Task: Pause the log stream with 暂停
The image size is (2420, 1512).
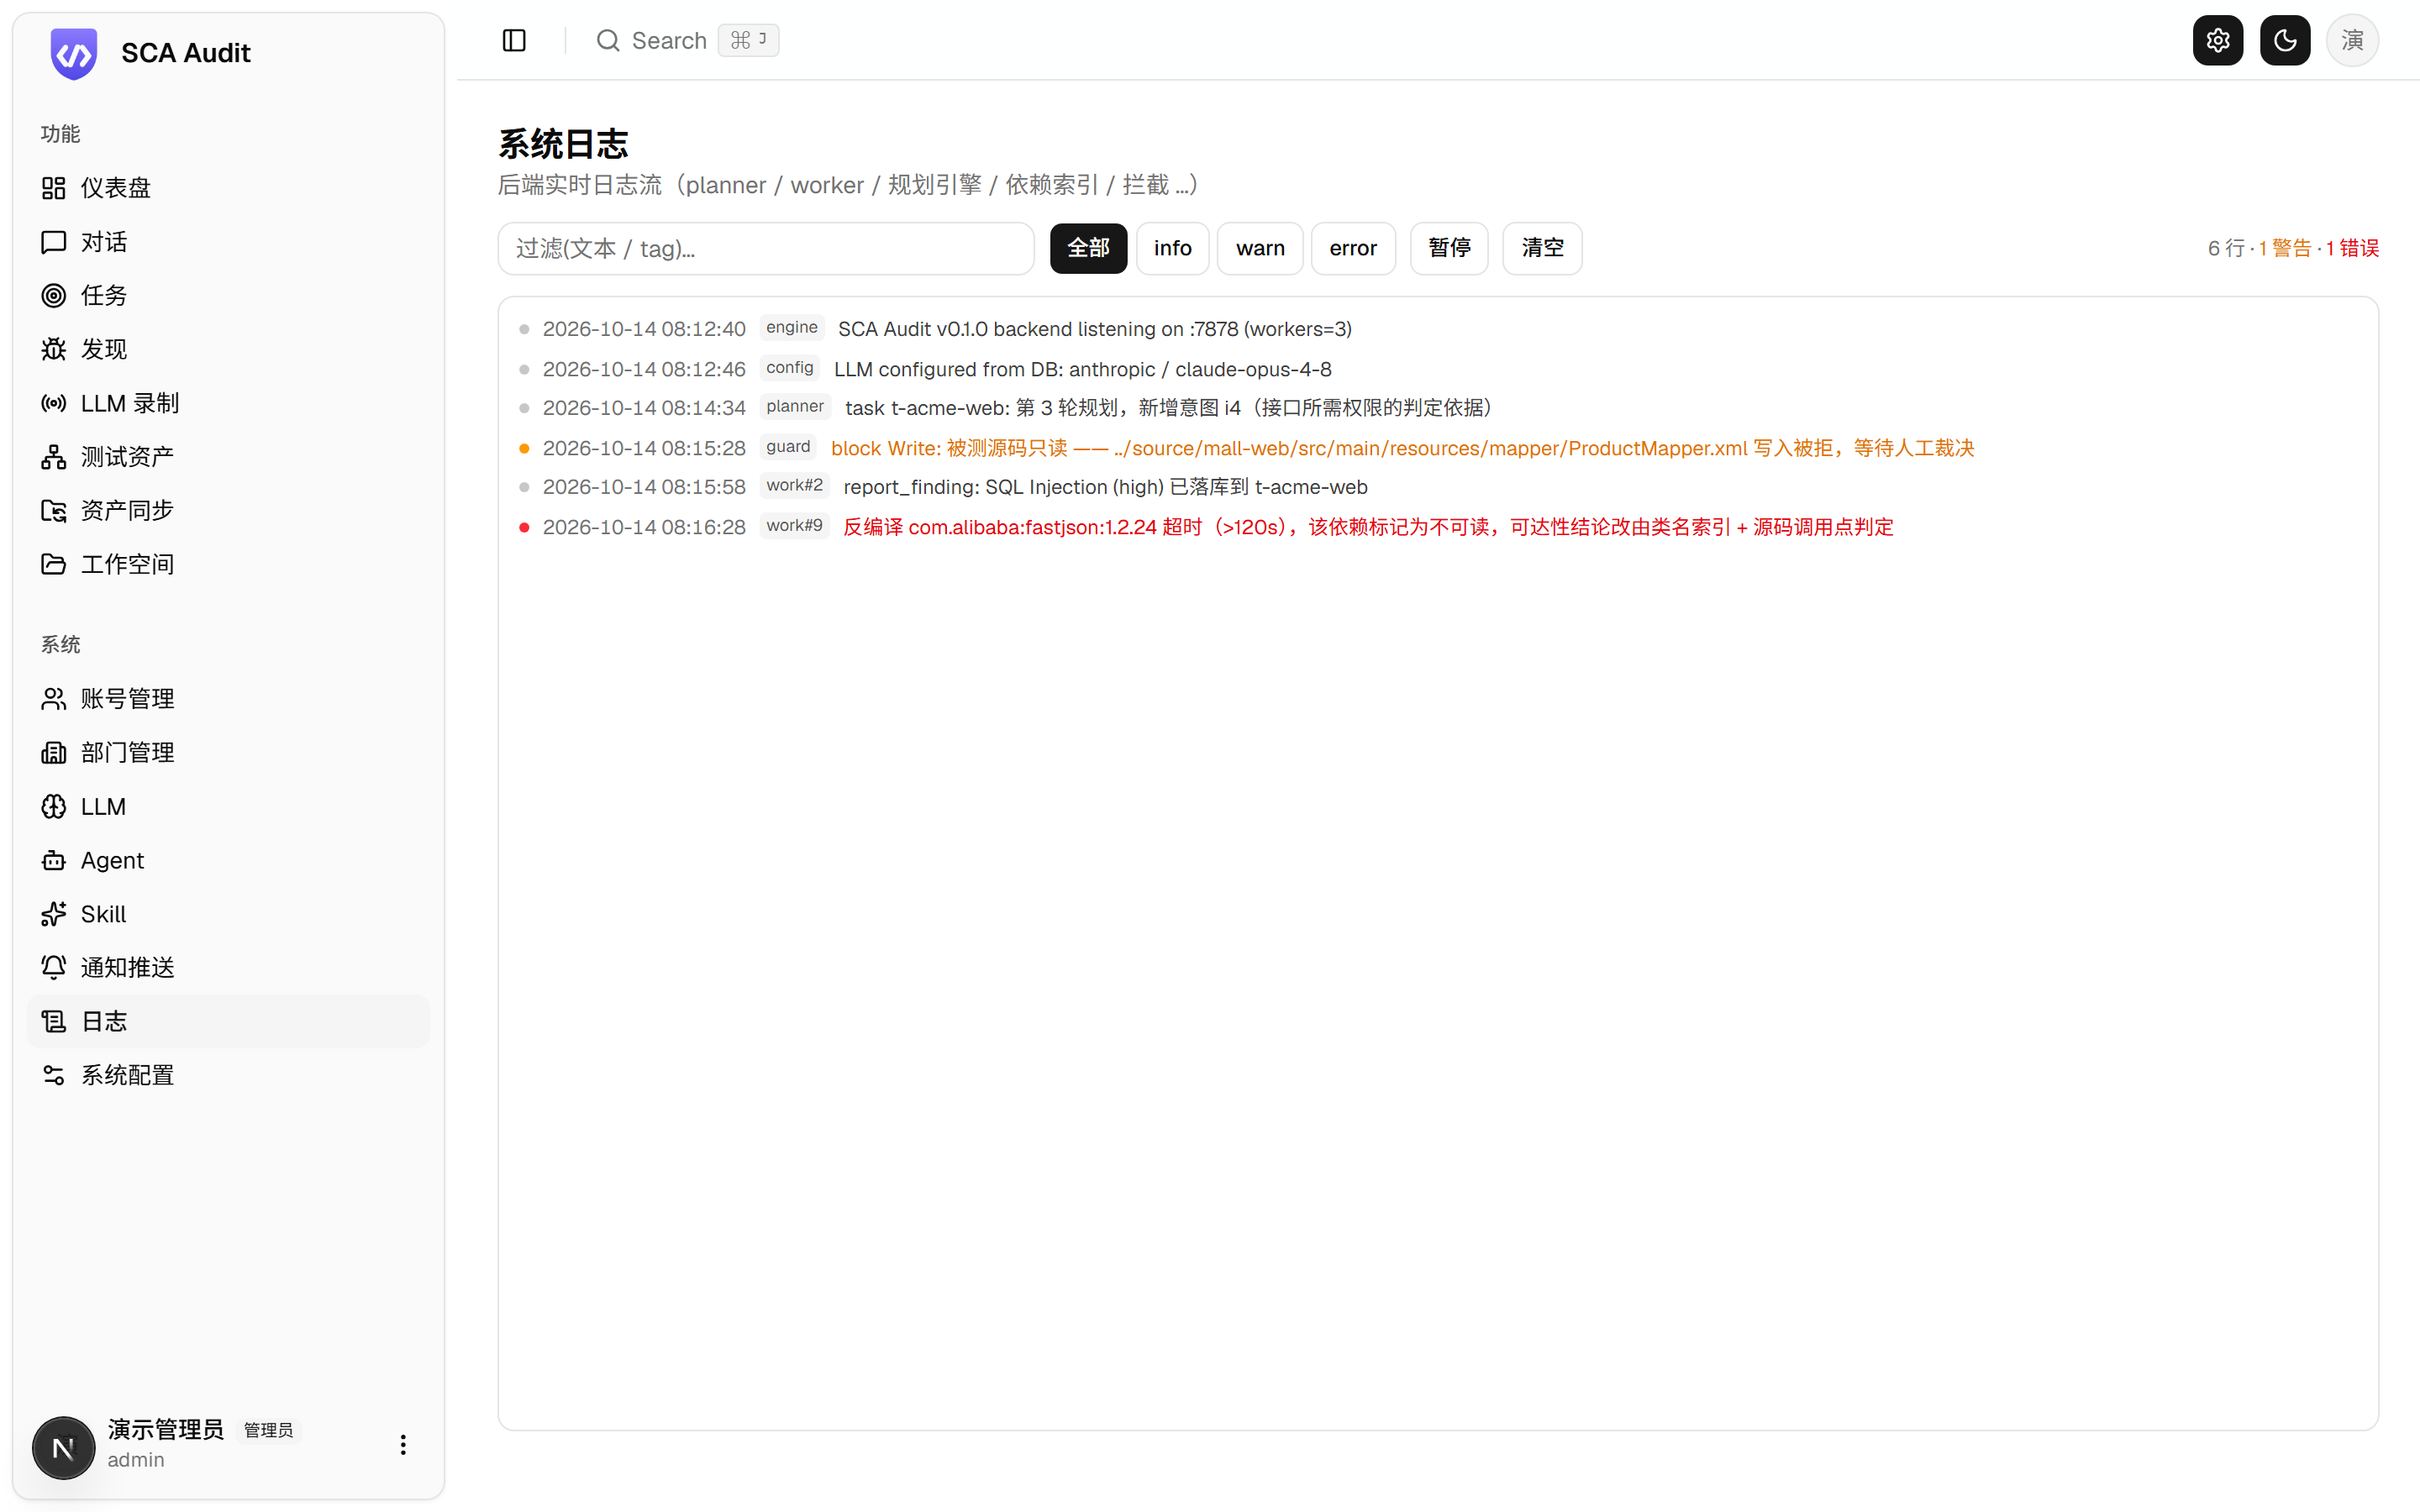Action: pyautogui.click(x=1449, y=248)
